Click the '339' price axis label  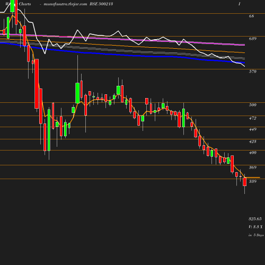point(253,181)
